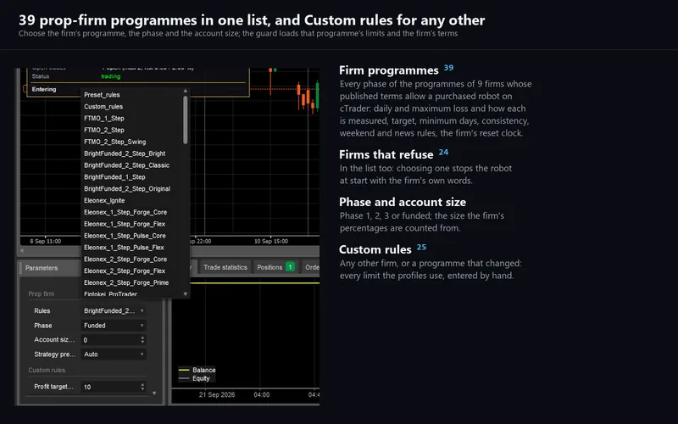This screenshot has width=678, height=424.
Task: Click the green candlestick on the chart
Action: click(x=317, y=95)
